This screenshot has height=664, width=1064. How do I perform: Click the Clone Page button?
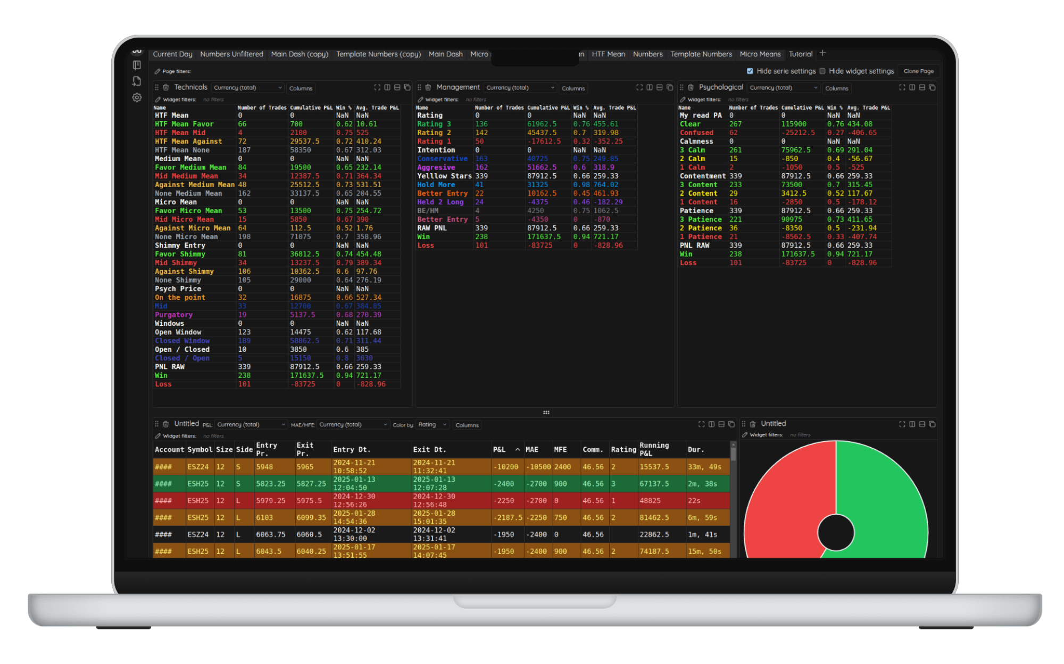pyautogui.click(x=918, y=71)
